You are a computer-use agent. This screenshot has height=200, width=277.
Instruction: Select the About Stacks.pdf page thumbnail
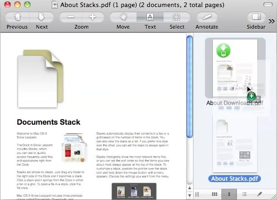click(x=235, y=144)
